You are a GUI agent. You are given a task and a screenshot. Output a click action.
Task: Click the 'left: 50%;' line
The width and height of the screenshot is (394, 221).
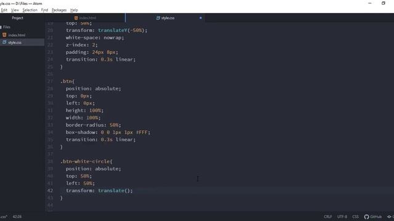[x=80, y=183]
